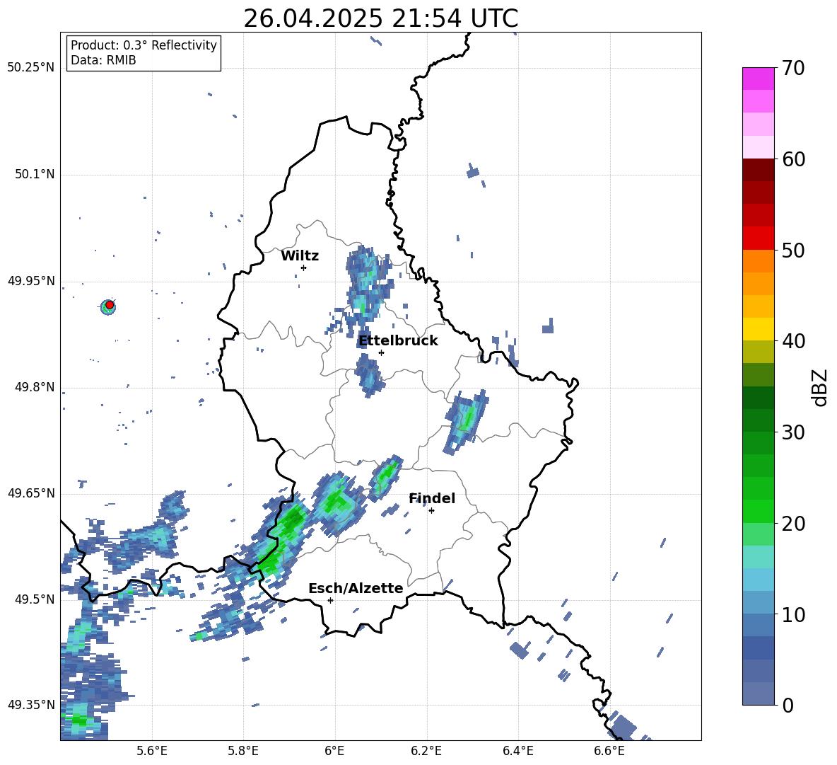The image size is (837, 765).
Task: Click the Product: 0.3° Reflectivity text
Action: point(144,45)
